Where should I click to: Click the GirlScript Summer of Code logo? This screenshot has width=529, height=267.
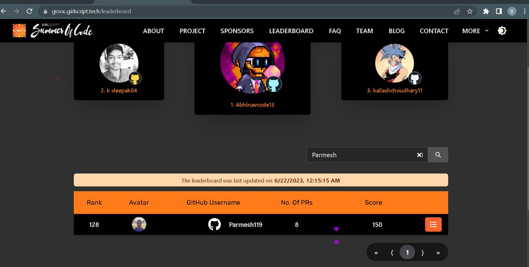click(x=53, y=30)
